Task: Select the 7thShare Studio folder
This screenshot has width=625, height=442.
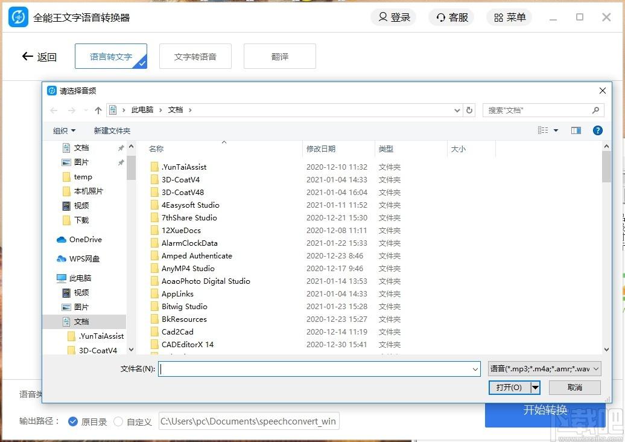Action: (189, 218)
